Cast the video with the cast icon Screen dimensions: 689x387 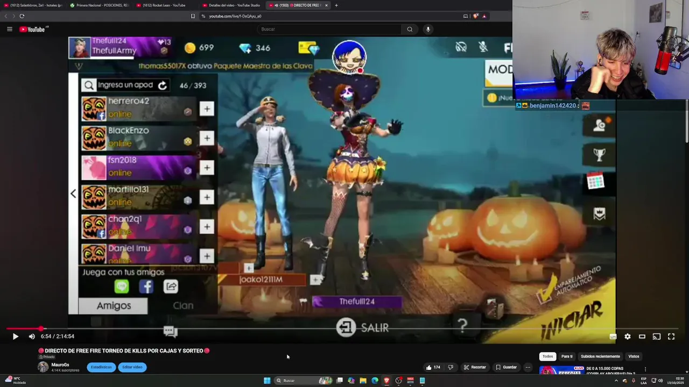tap(657, 336)
